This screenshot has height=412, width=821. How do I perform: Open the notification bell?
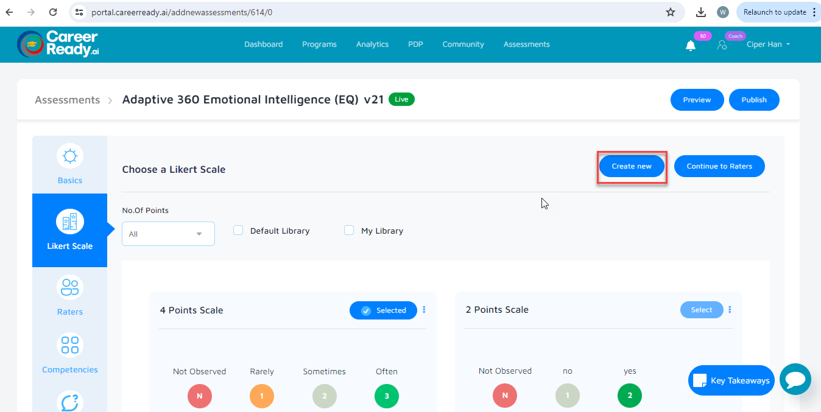point(690,44)
